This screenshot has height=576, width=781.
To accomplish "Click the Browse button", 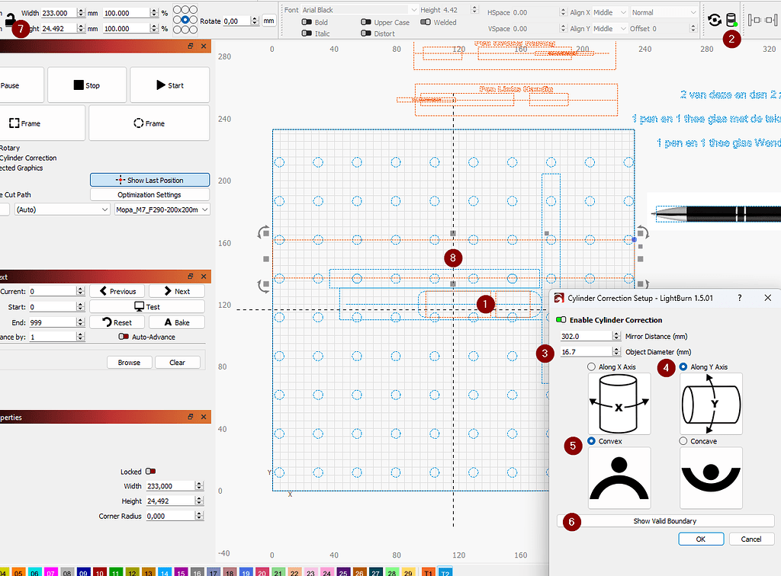I will coord(129,362).
